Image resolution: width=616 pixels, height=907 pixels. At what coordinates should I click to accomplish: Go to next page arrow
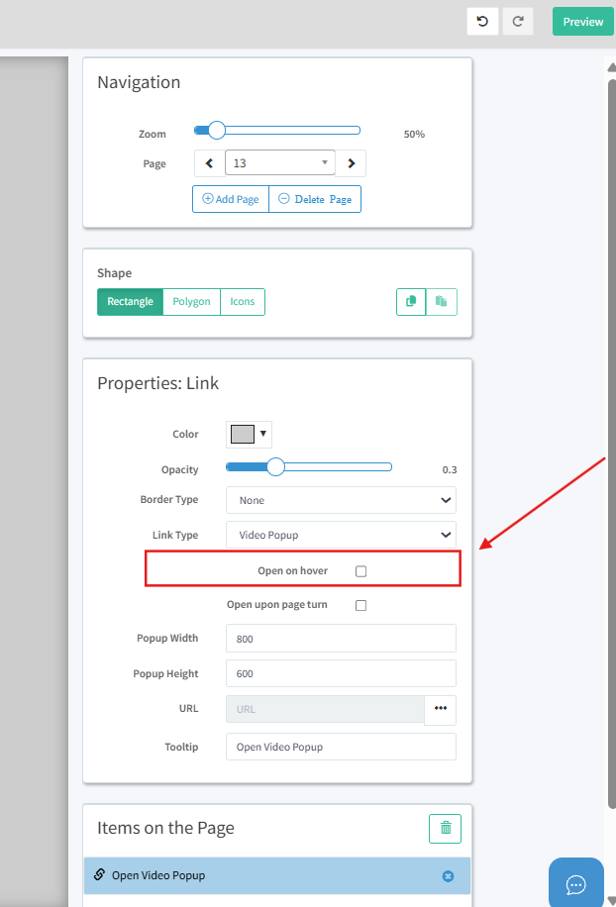click(x=351, y=163)
